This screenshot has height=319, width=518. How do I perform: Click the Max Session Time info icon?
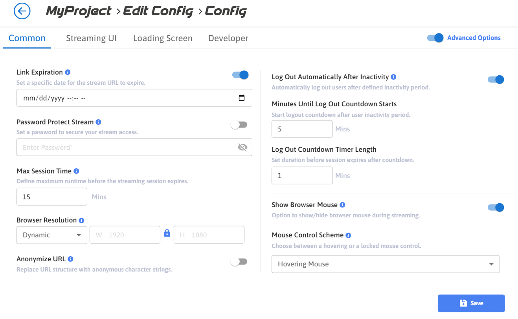(x=76, y=171)
